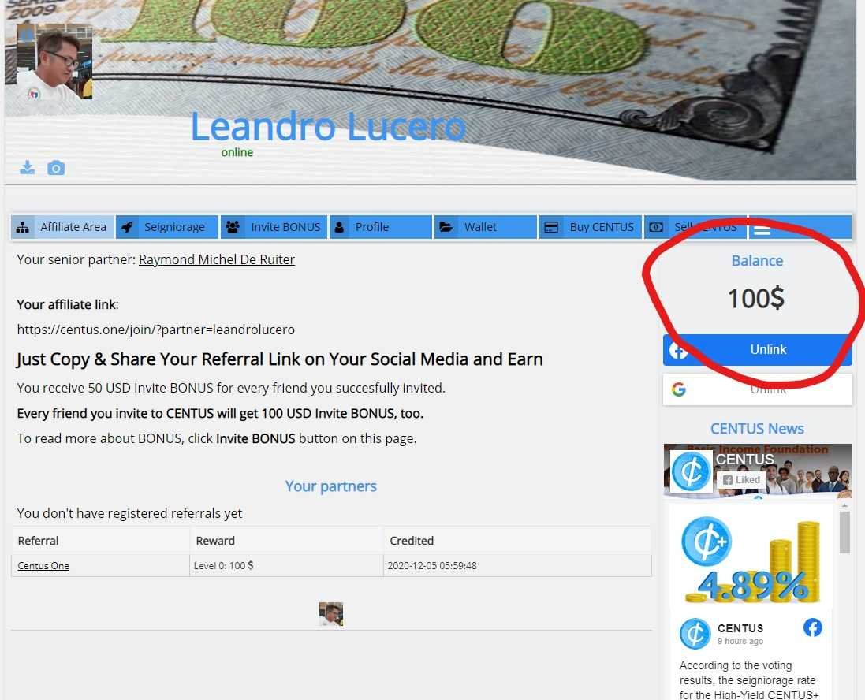Viewport: 865px width, 700px height.
Task: Open the CENTUS+ 4.89% post image
Action: [x=751, y=558]
